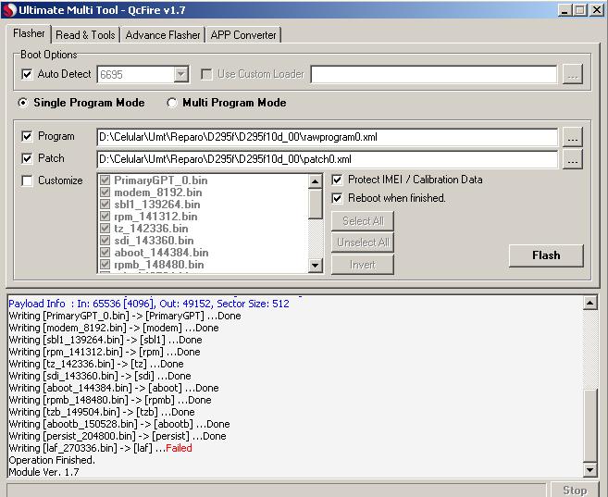Click the Select All button

pos(363,221)
